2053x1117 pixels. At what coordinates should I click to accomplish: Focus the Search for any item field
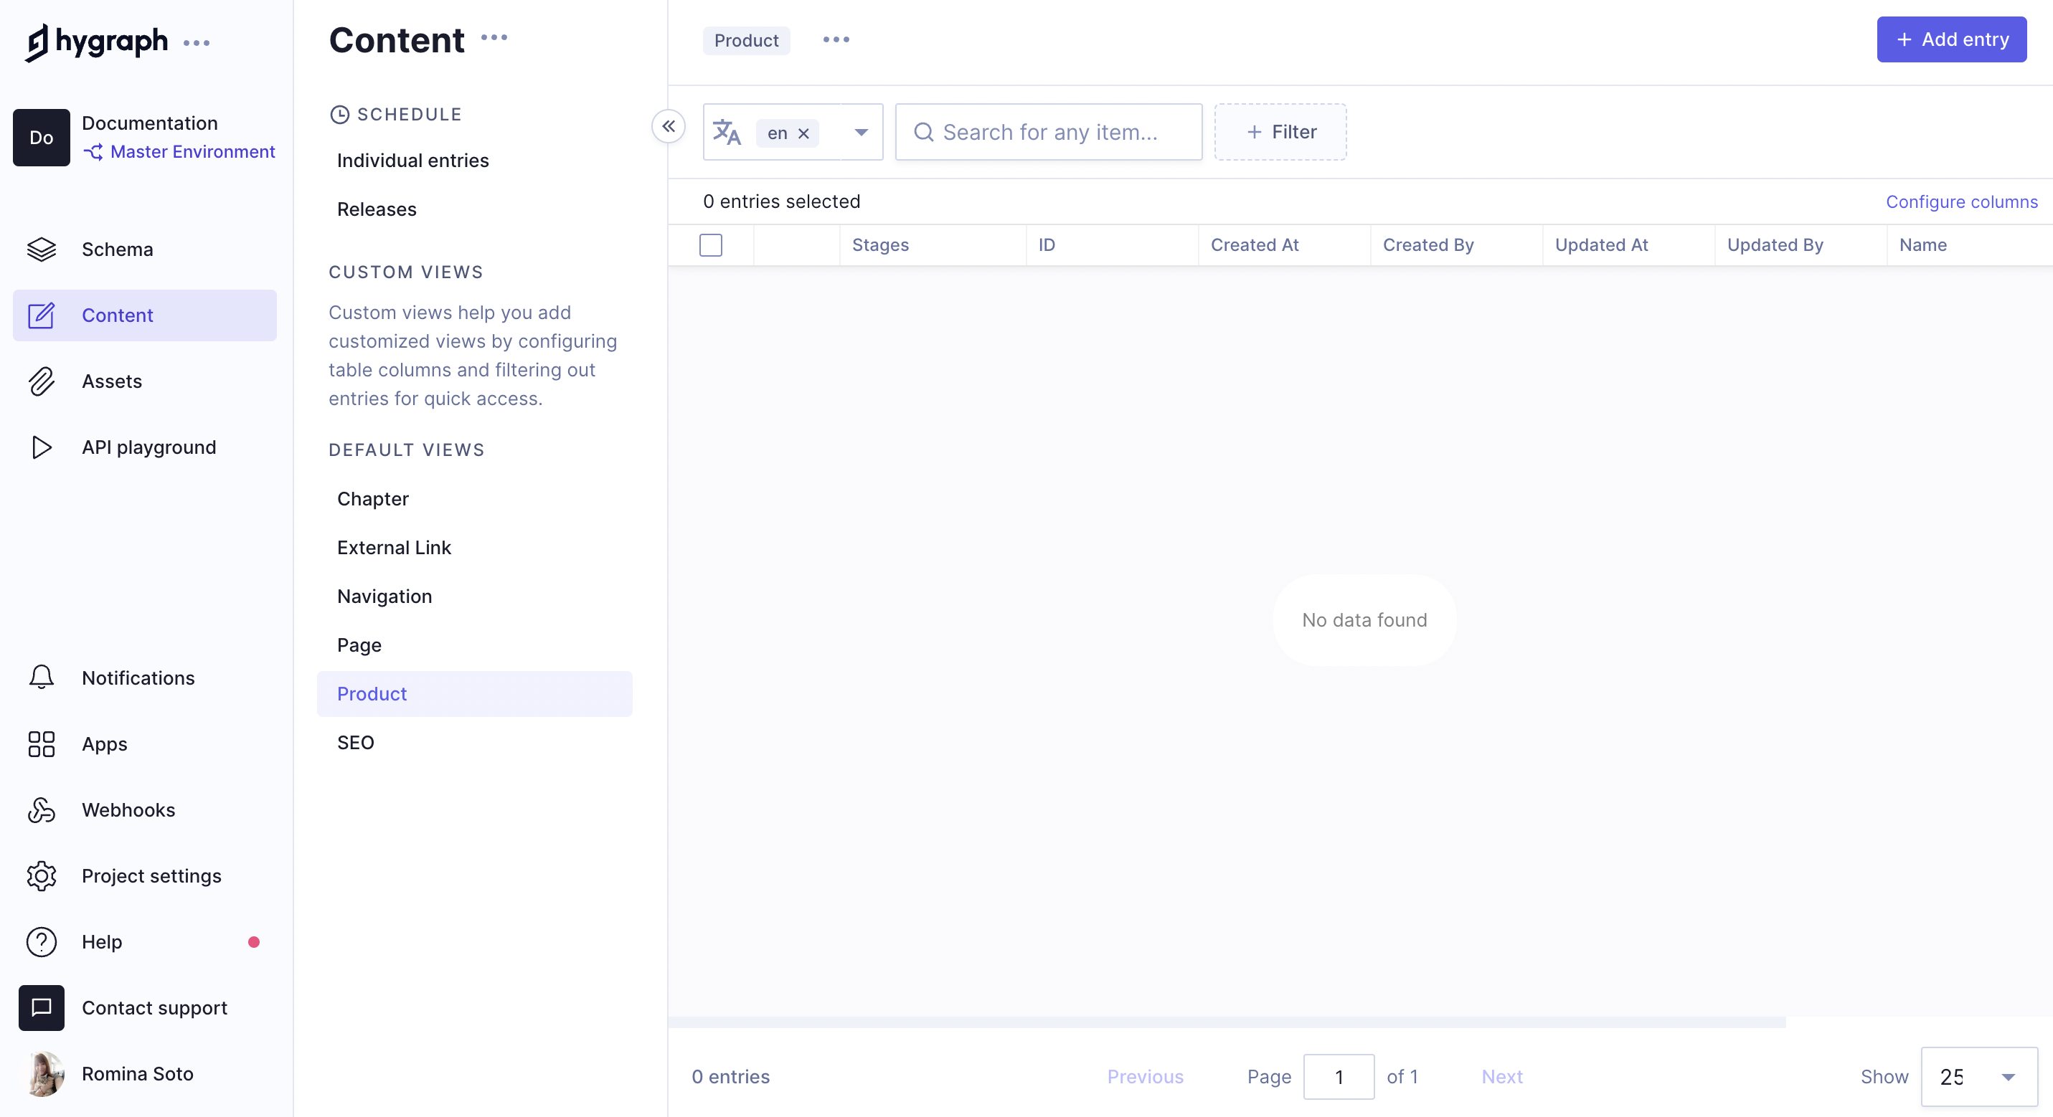(1049, 132)
